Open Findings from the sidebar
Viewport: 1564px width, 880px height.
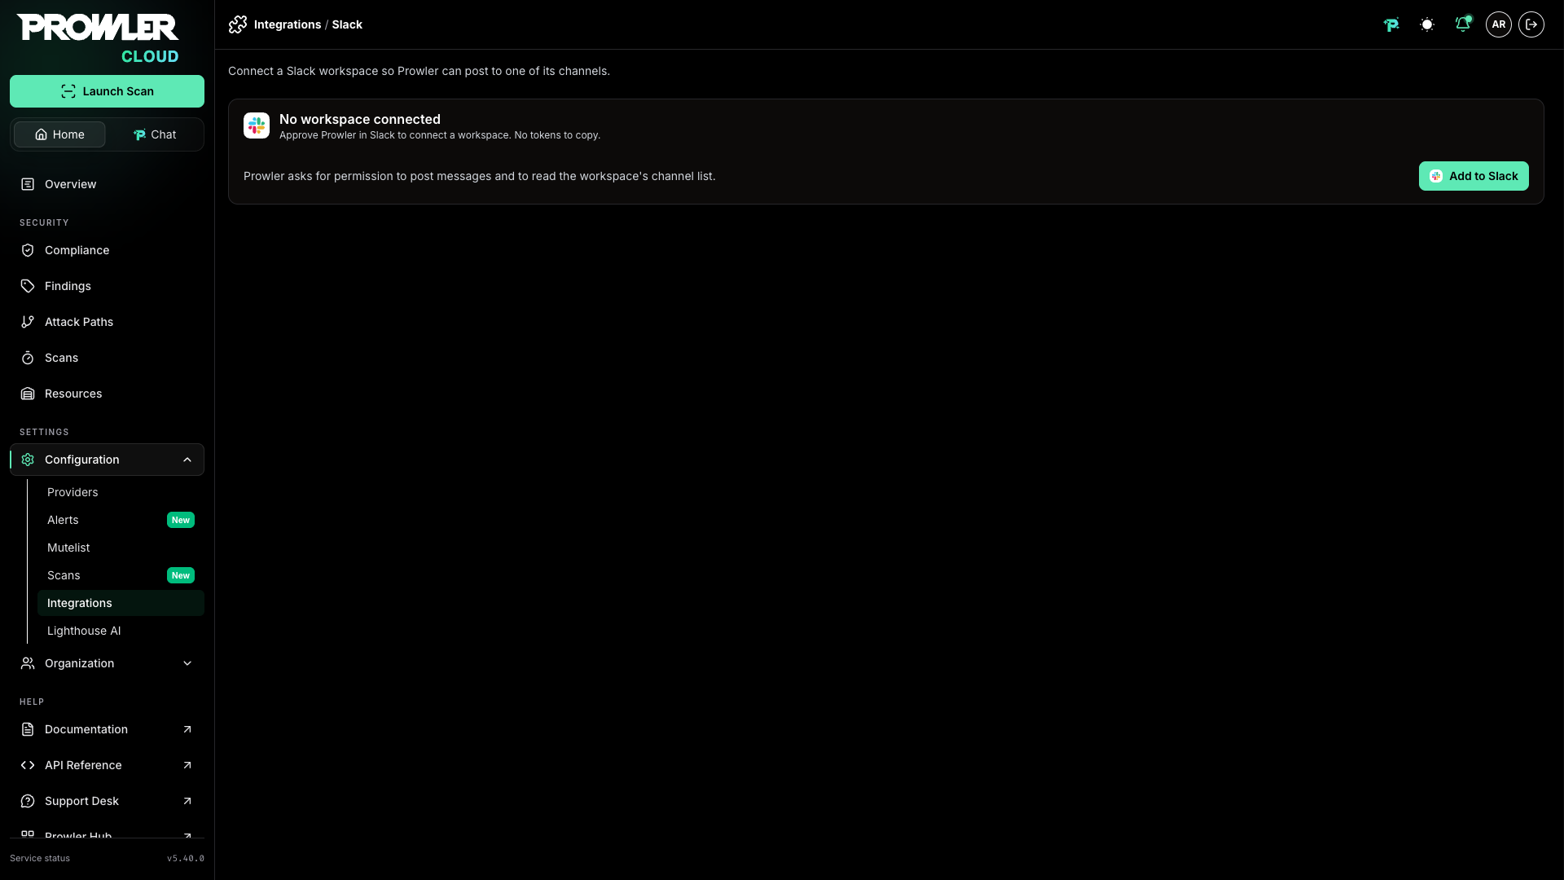click(107, 286)
